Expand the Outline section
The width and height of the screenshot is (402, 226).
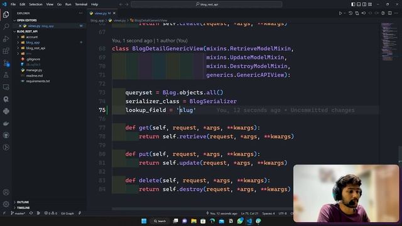23,202
